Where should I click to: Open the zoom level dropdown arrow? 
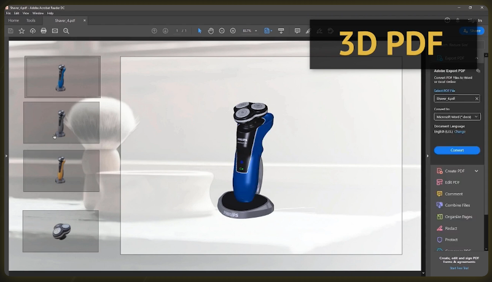click(x=256, y=31)
